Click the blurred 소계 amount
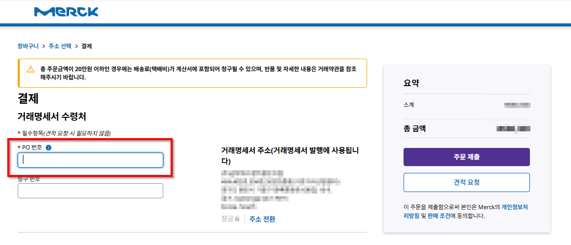Image resolution: width=571 pixels, height=245 pixels. pyautogui.click(x=517, y=105)
